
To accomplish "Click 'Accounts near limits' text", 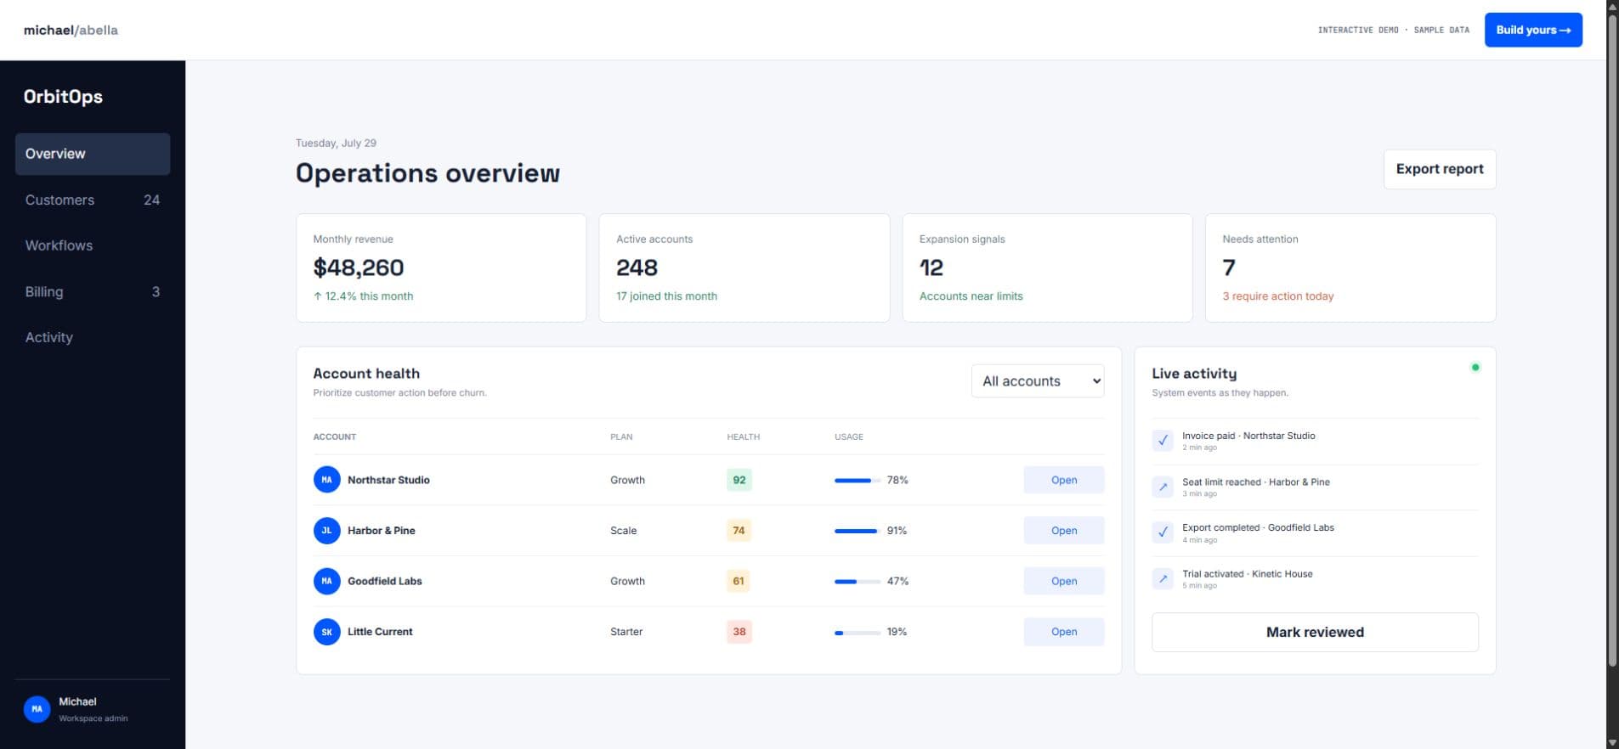I will pyautogui.click(x=971, y=296).
